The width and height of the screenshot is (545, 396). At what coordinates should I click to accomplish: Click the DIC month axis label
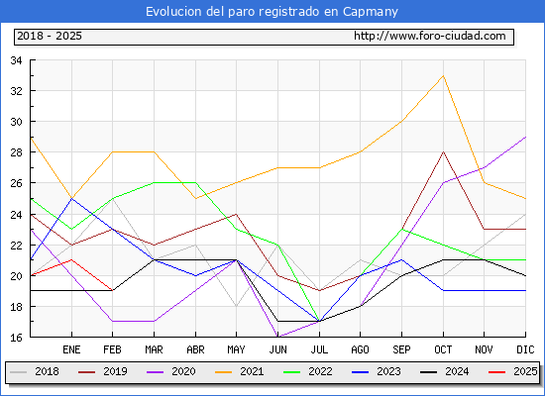point(525,349)
